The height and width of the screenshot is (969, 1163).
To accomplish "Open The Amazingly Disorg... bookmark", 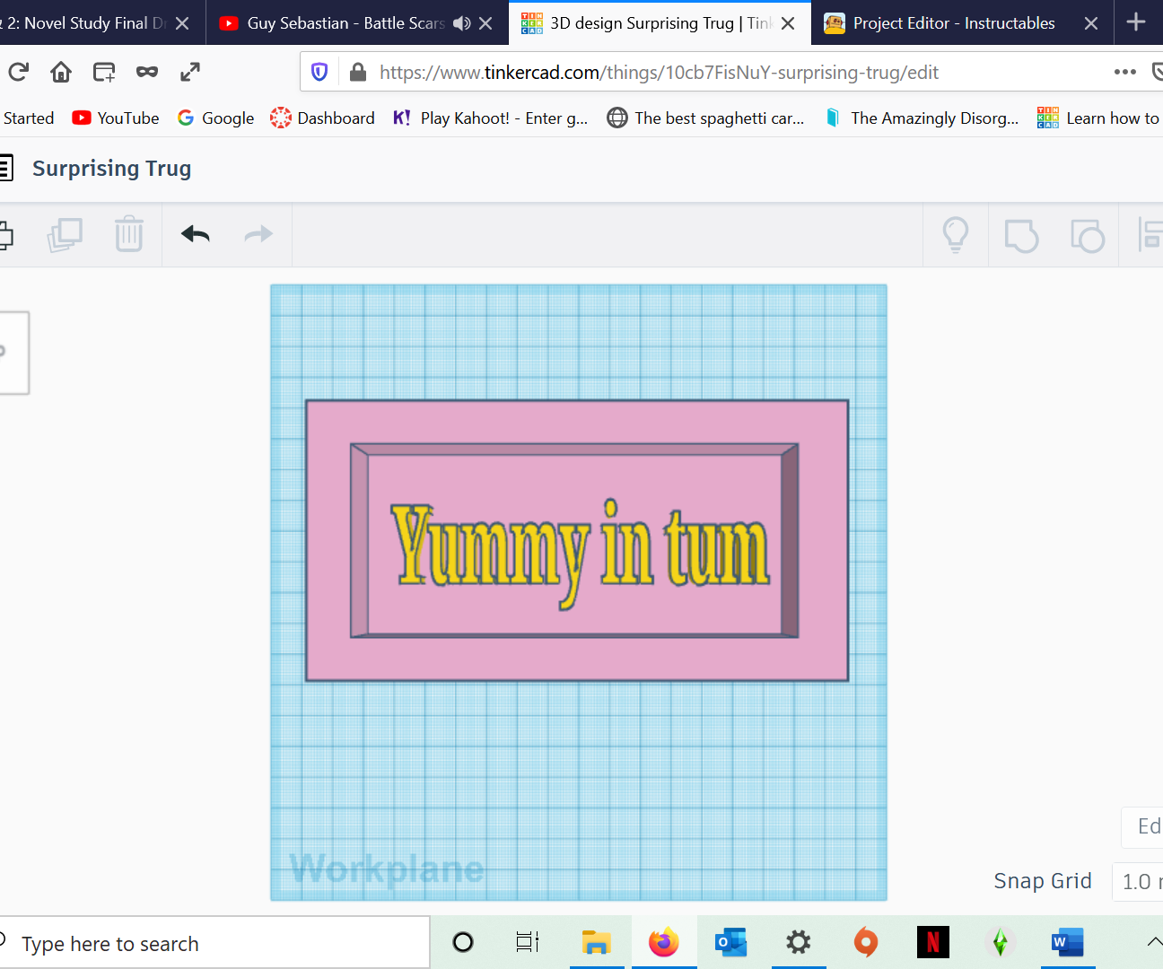I will click(x=922, y=118).
